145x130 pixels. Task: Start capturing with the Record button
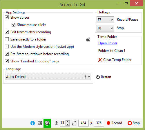[114, 123]
